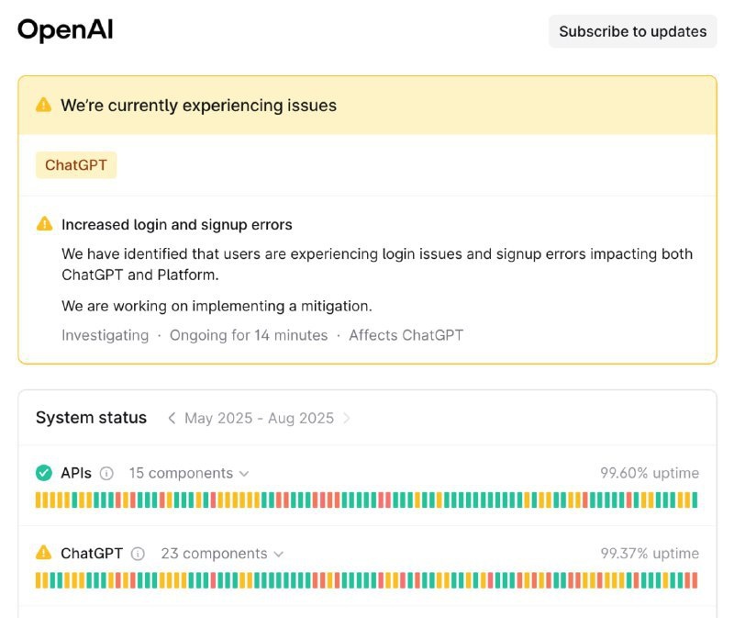The height and width of the screenshot is (618, 734).
Task: Click the info icon next to APIs
Action: (106, 474)
